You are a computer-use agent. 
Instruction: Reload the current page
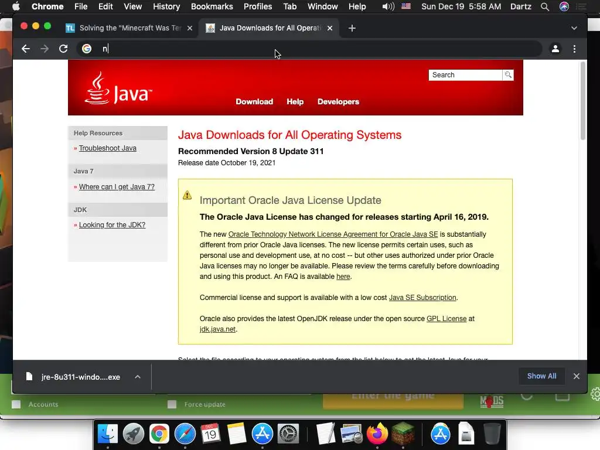point(63,49)
